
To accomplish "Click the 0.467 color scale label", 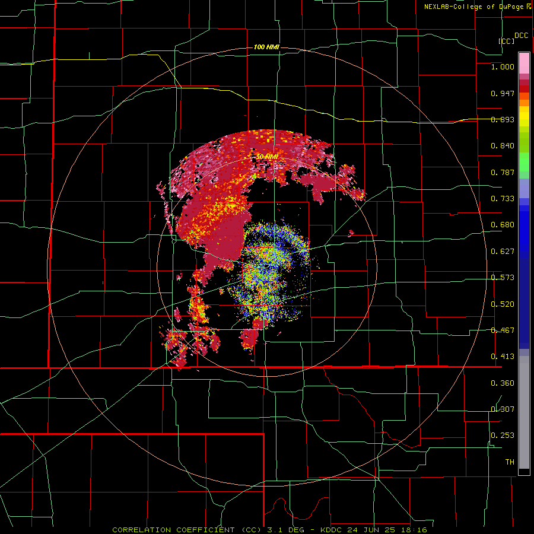I will pyautogui.click(x=503, y=330).
